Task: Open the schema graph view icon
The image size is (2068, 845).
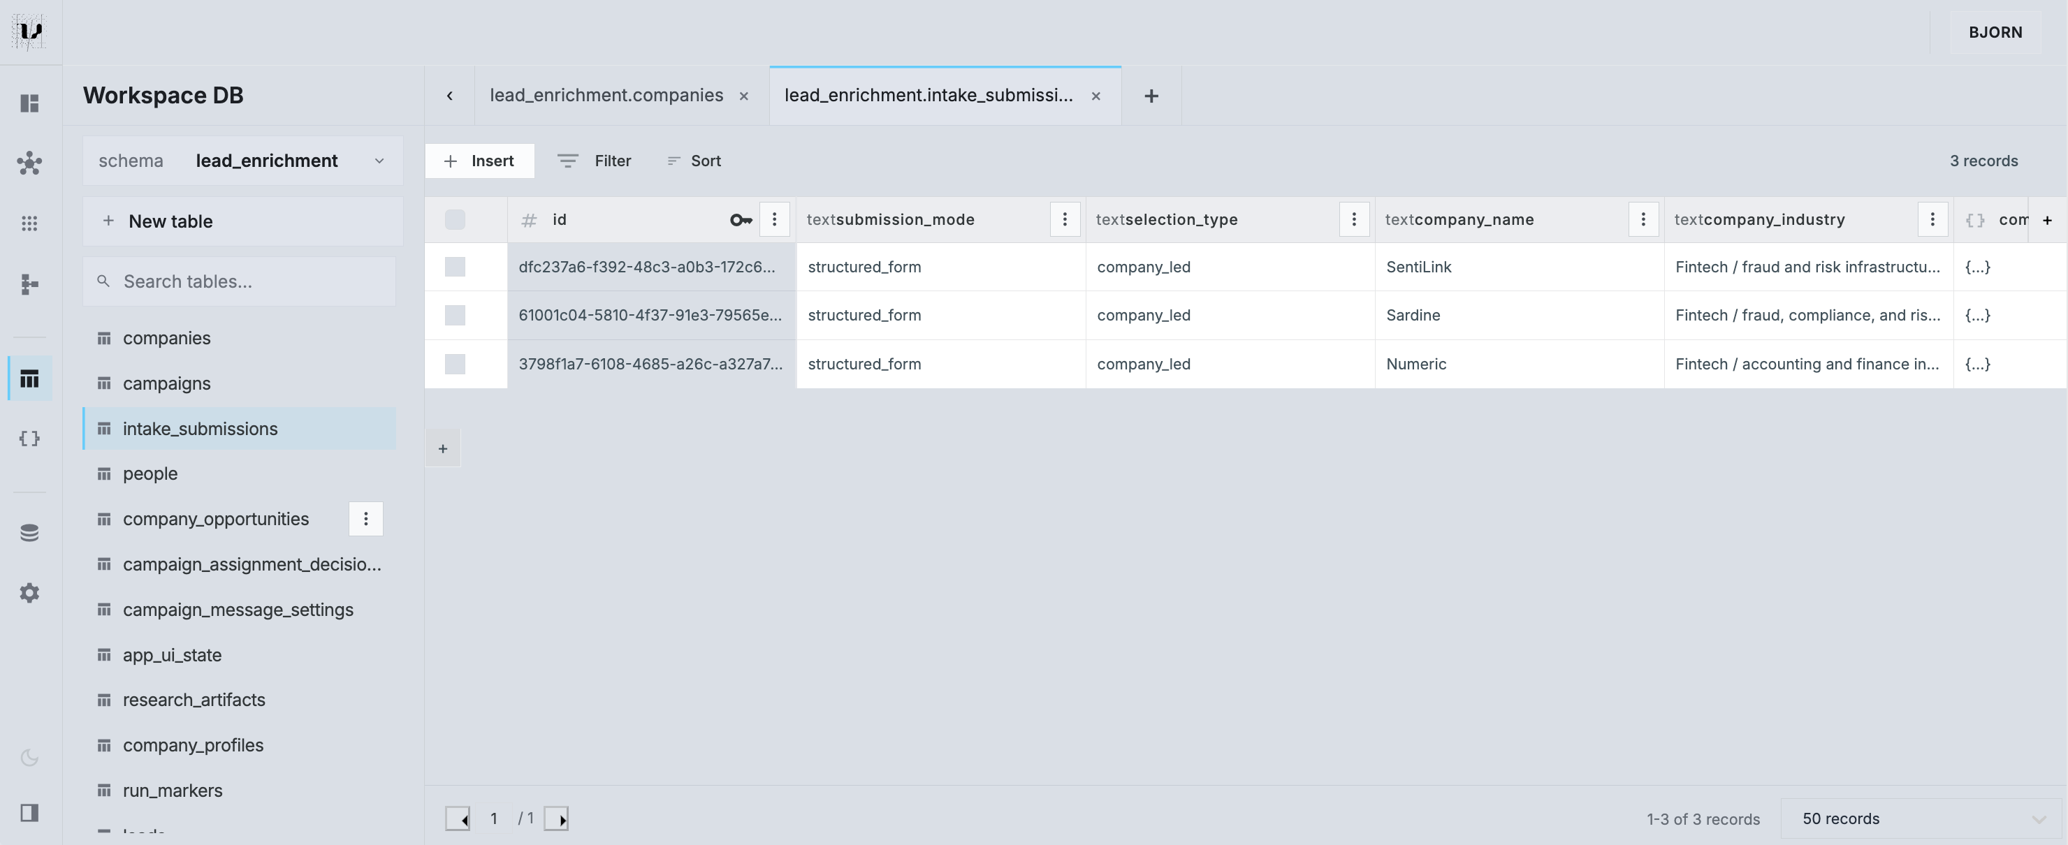Action: pyautogui.click(x=30, y=163)
